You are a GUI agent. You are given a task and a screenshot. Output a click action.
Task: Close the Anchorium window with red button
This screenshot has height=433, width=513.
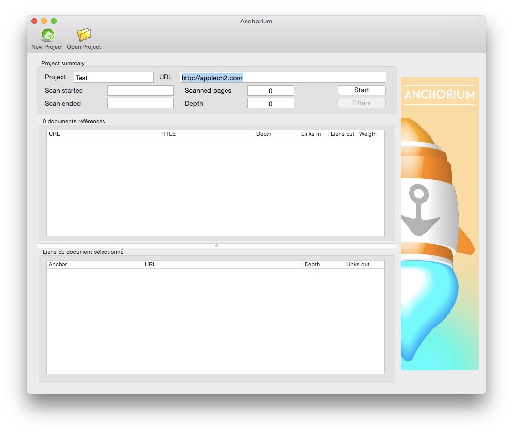coord(34,21)
